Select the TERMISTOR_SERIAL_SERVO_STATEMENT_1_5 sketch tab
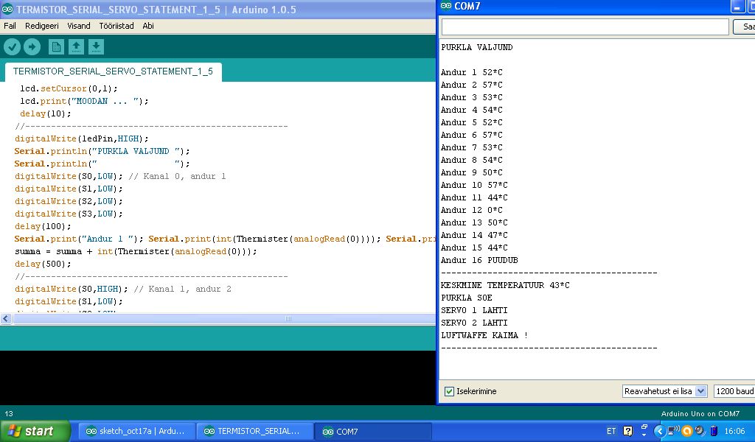 (x=113, y=71)
